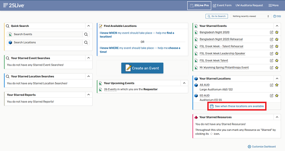Screen dimensions: 285x151
Task: Edit FSL Greek Week - Talent Rehearsal icon
Action: coord(272,47)
